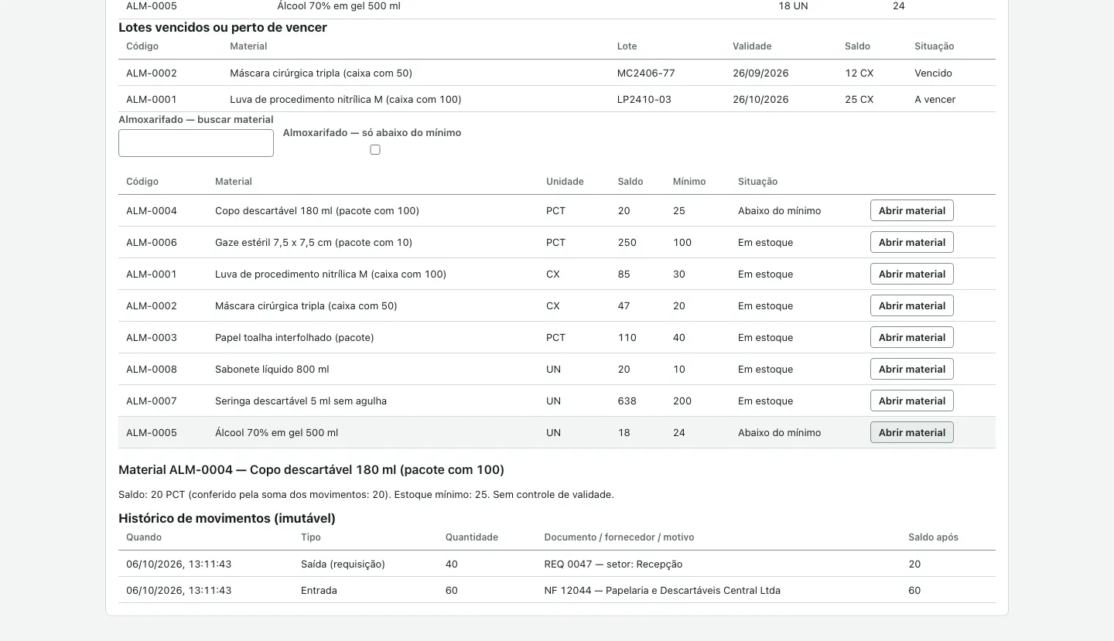Image resolution: width=1114 pixels, height=641 pixels.
Task: Select lot code MC2406-77
Action: tap(646, 73)
